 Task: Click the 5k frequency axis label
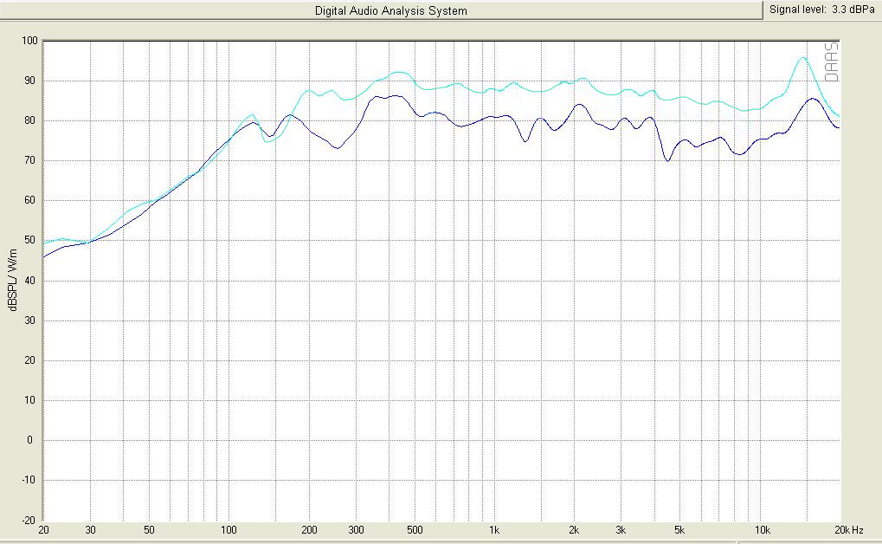(679, 530)
